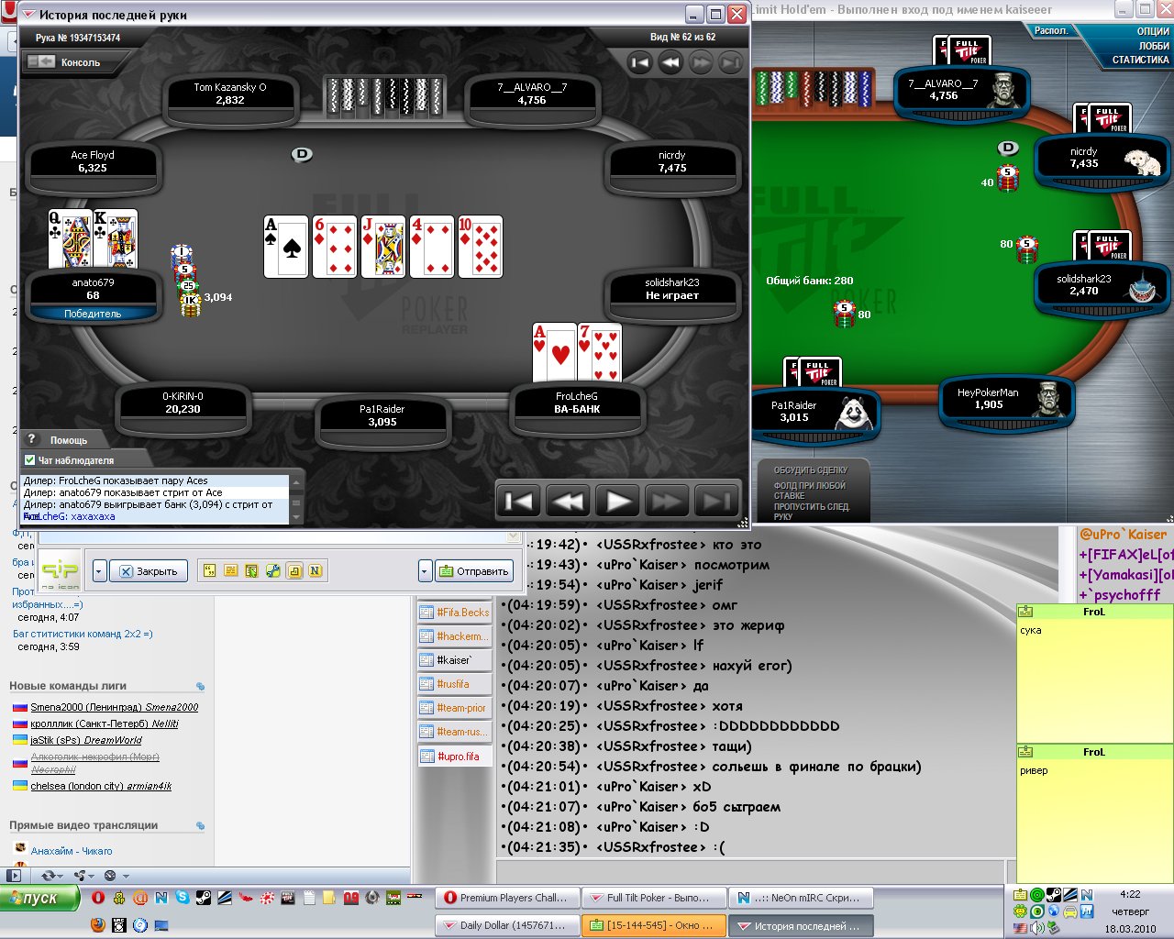Switch to NeOn mIRC taskbar window

coord(801,898)
